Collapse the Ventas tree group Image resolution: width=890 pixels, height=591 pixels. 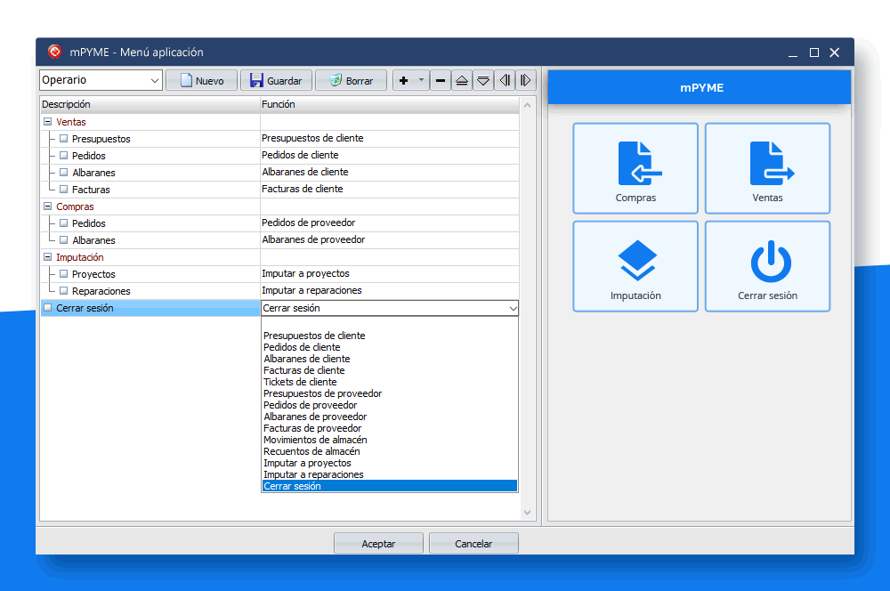[47, 122]
